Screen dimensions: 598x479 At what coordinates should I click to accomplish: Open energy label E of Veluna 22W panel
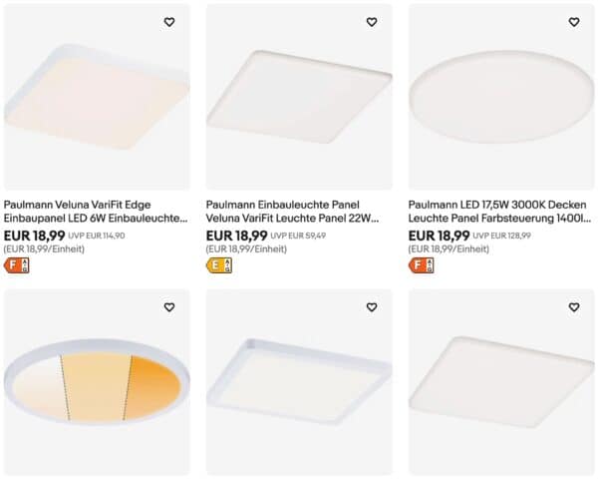pyautogui.click(x=219, y=265)
